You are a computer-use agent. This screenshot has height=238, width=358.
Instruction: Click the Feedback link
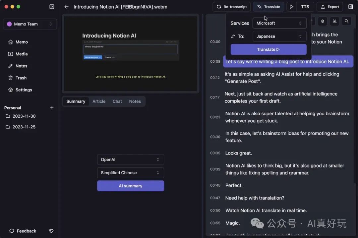pyautogui.click(x=23, y=231)
